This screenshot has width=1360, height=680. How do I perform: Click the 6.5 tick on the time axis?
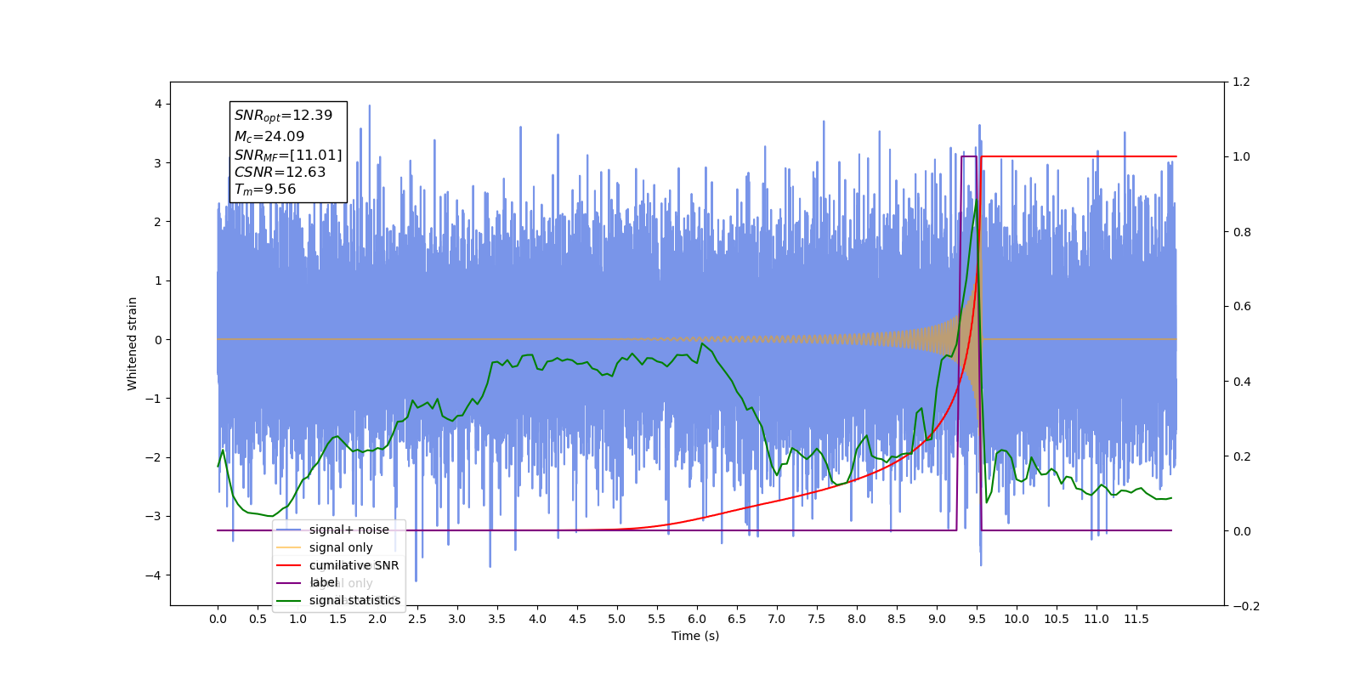point(737,619)
